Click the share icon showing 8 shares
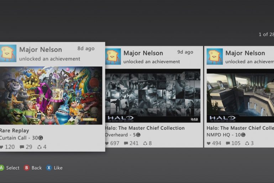Viewport: 274px width, 183px height. [x=145, y=143]
